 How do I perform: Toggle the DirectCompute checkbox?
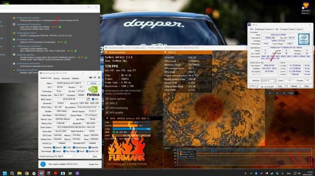[x=74, y=147]
